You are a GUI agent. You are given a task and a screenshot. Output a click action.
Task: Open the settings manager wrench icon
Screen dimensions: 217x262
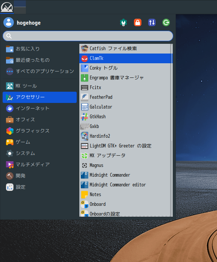click(x=123, y=22)
